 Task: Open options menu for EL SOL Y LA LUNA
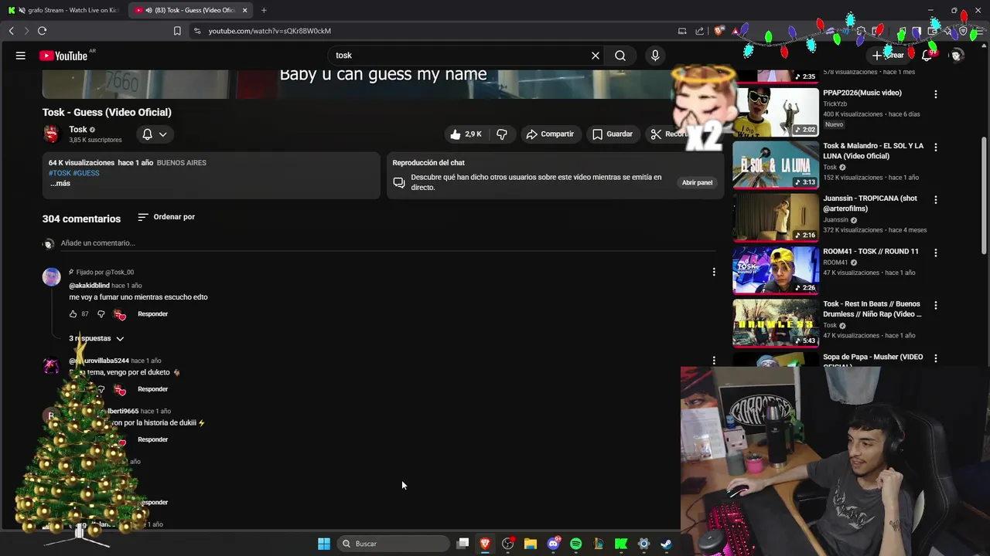pyautogui.click(x=936, y=147)
